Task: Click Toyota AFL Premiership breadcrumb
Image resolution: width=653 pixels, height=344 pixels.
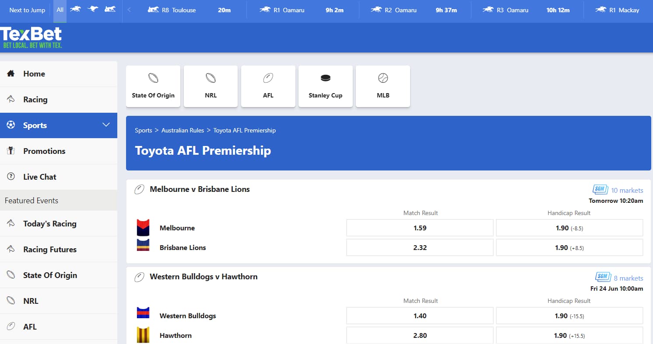Action: tap(245, 130)
